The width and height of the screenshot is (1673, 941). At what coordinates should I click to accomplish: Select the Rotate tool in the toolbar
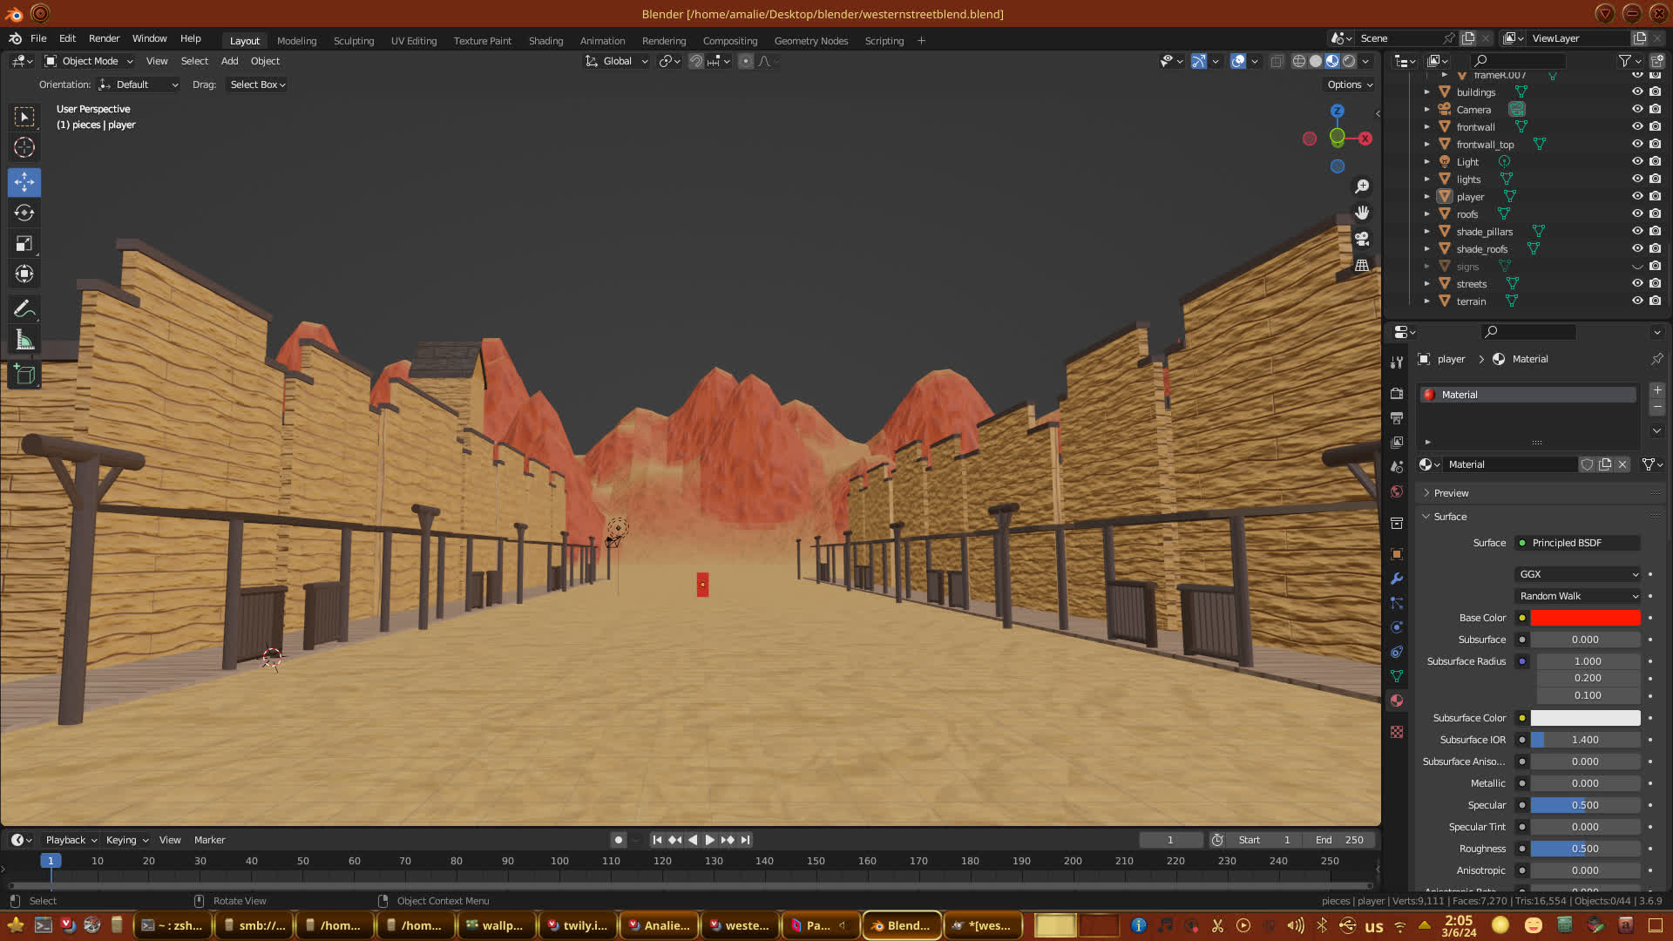[24, 213]
